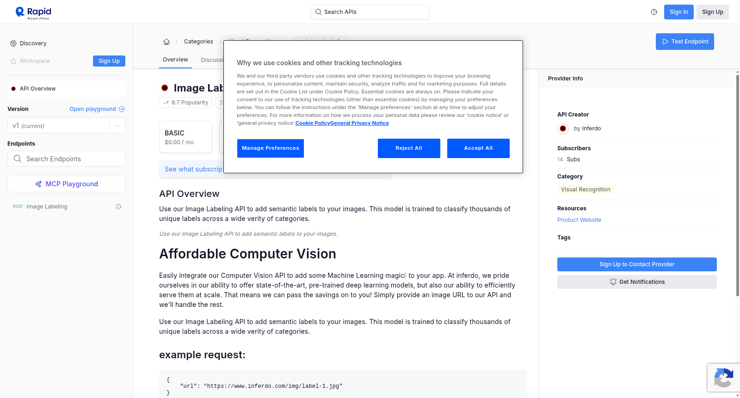Click the 14 Subs subscriber count
Viewport: 740px width, 398px height.
[x=568, y=159]
